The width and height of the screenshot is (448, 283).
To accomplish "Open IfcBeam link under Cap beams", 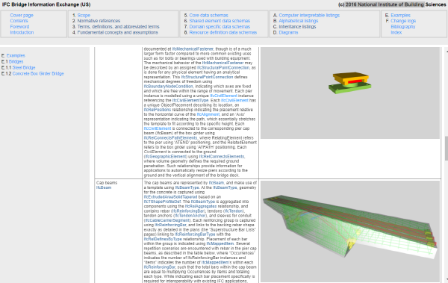I will (x=104, y=187).
